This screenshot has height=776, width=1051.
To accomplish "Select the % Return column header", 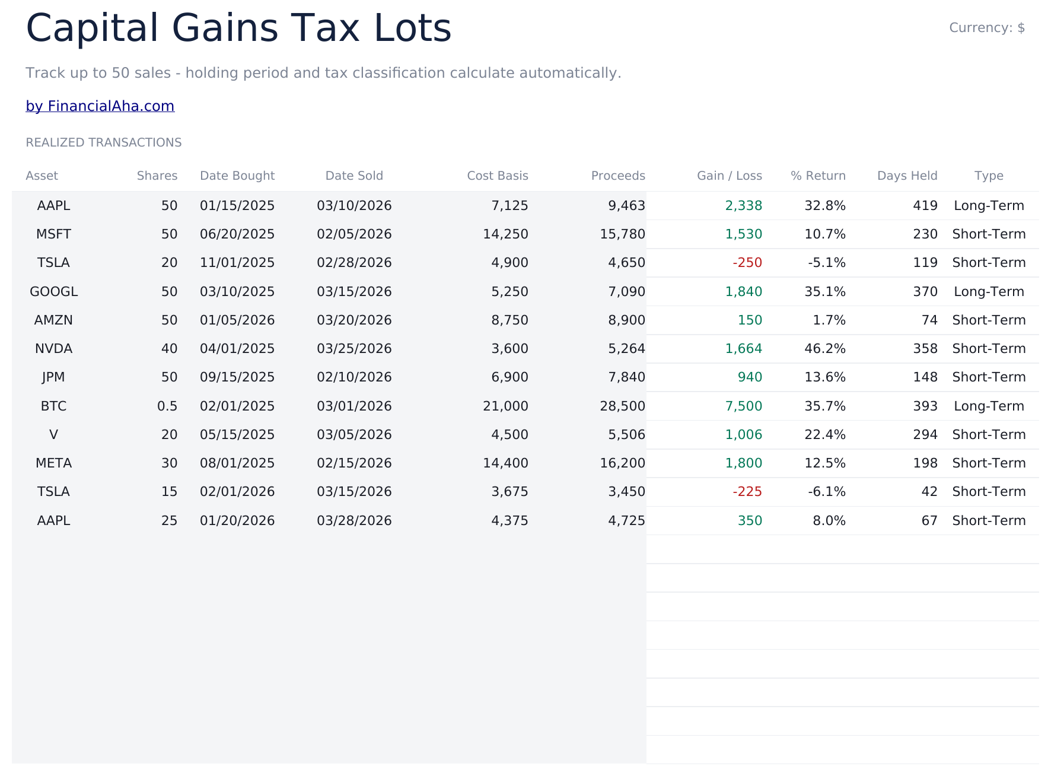I will click(x=818, y=176).
